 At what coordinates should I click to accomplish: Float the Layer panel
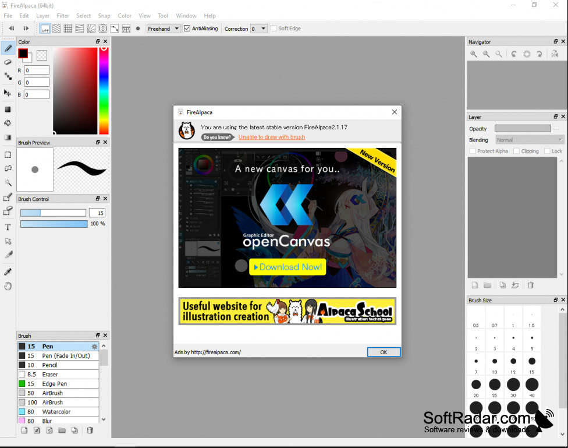pyautogui.click(x=556, y=117)
